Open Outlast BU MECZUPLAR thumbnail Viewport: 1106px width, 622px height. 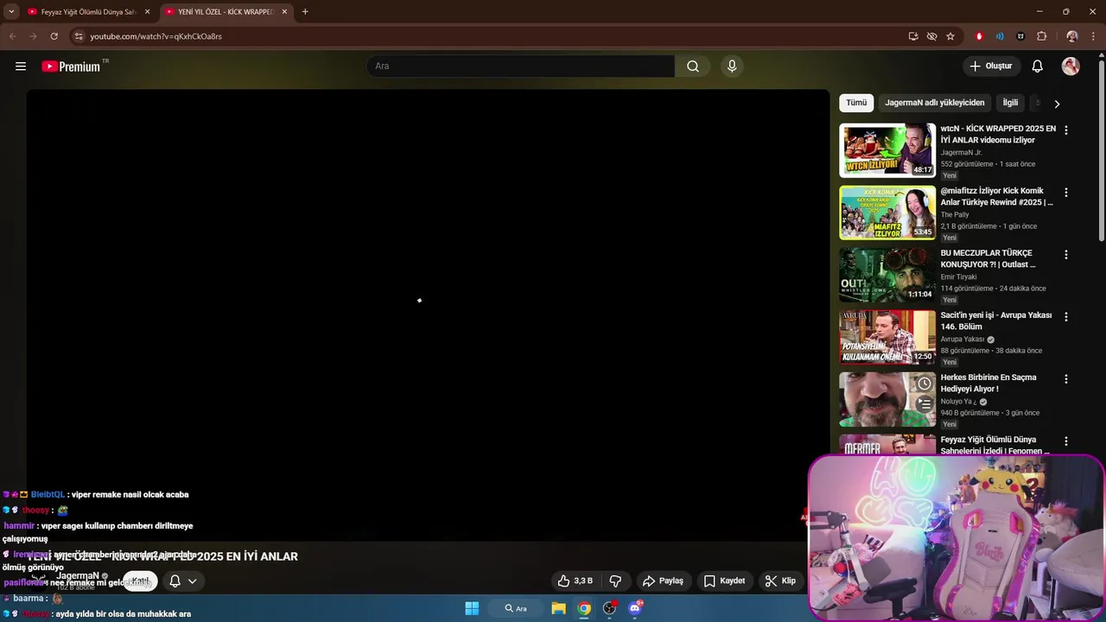887,275
